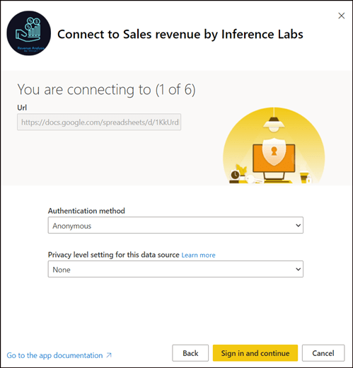
Task: Click the Google Sheets Url field
Action: 99,122
